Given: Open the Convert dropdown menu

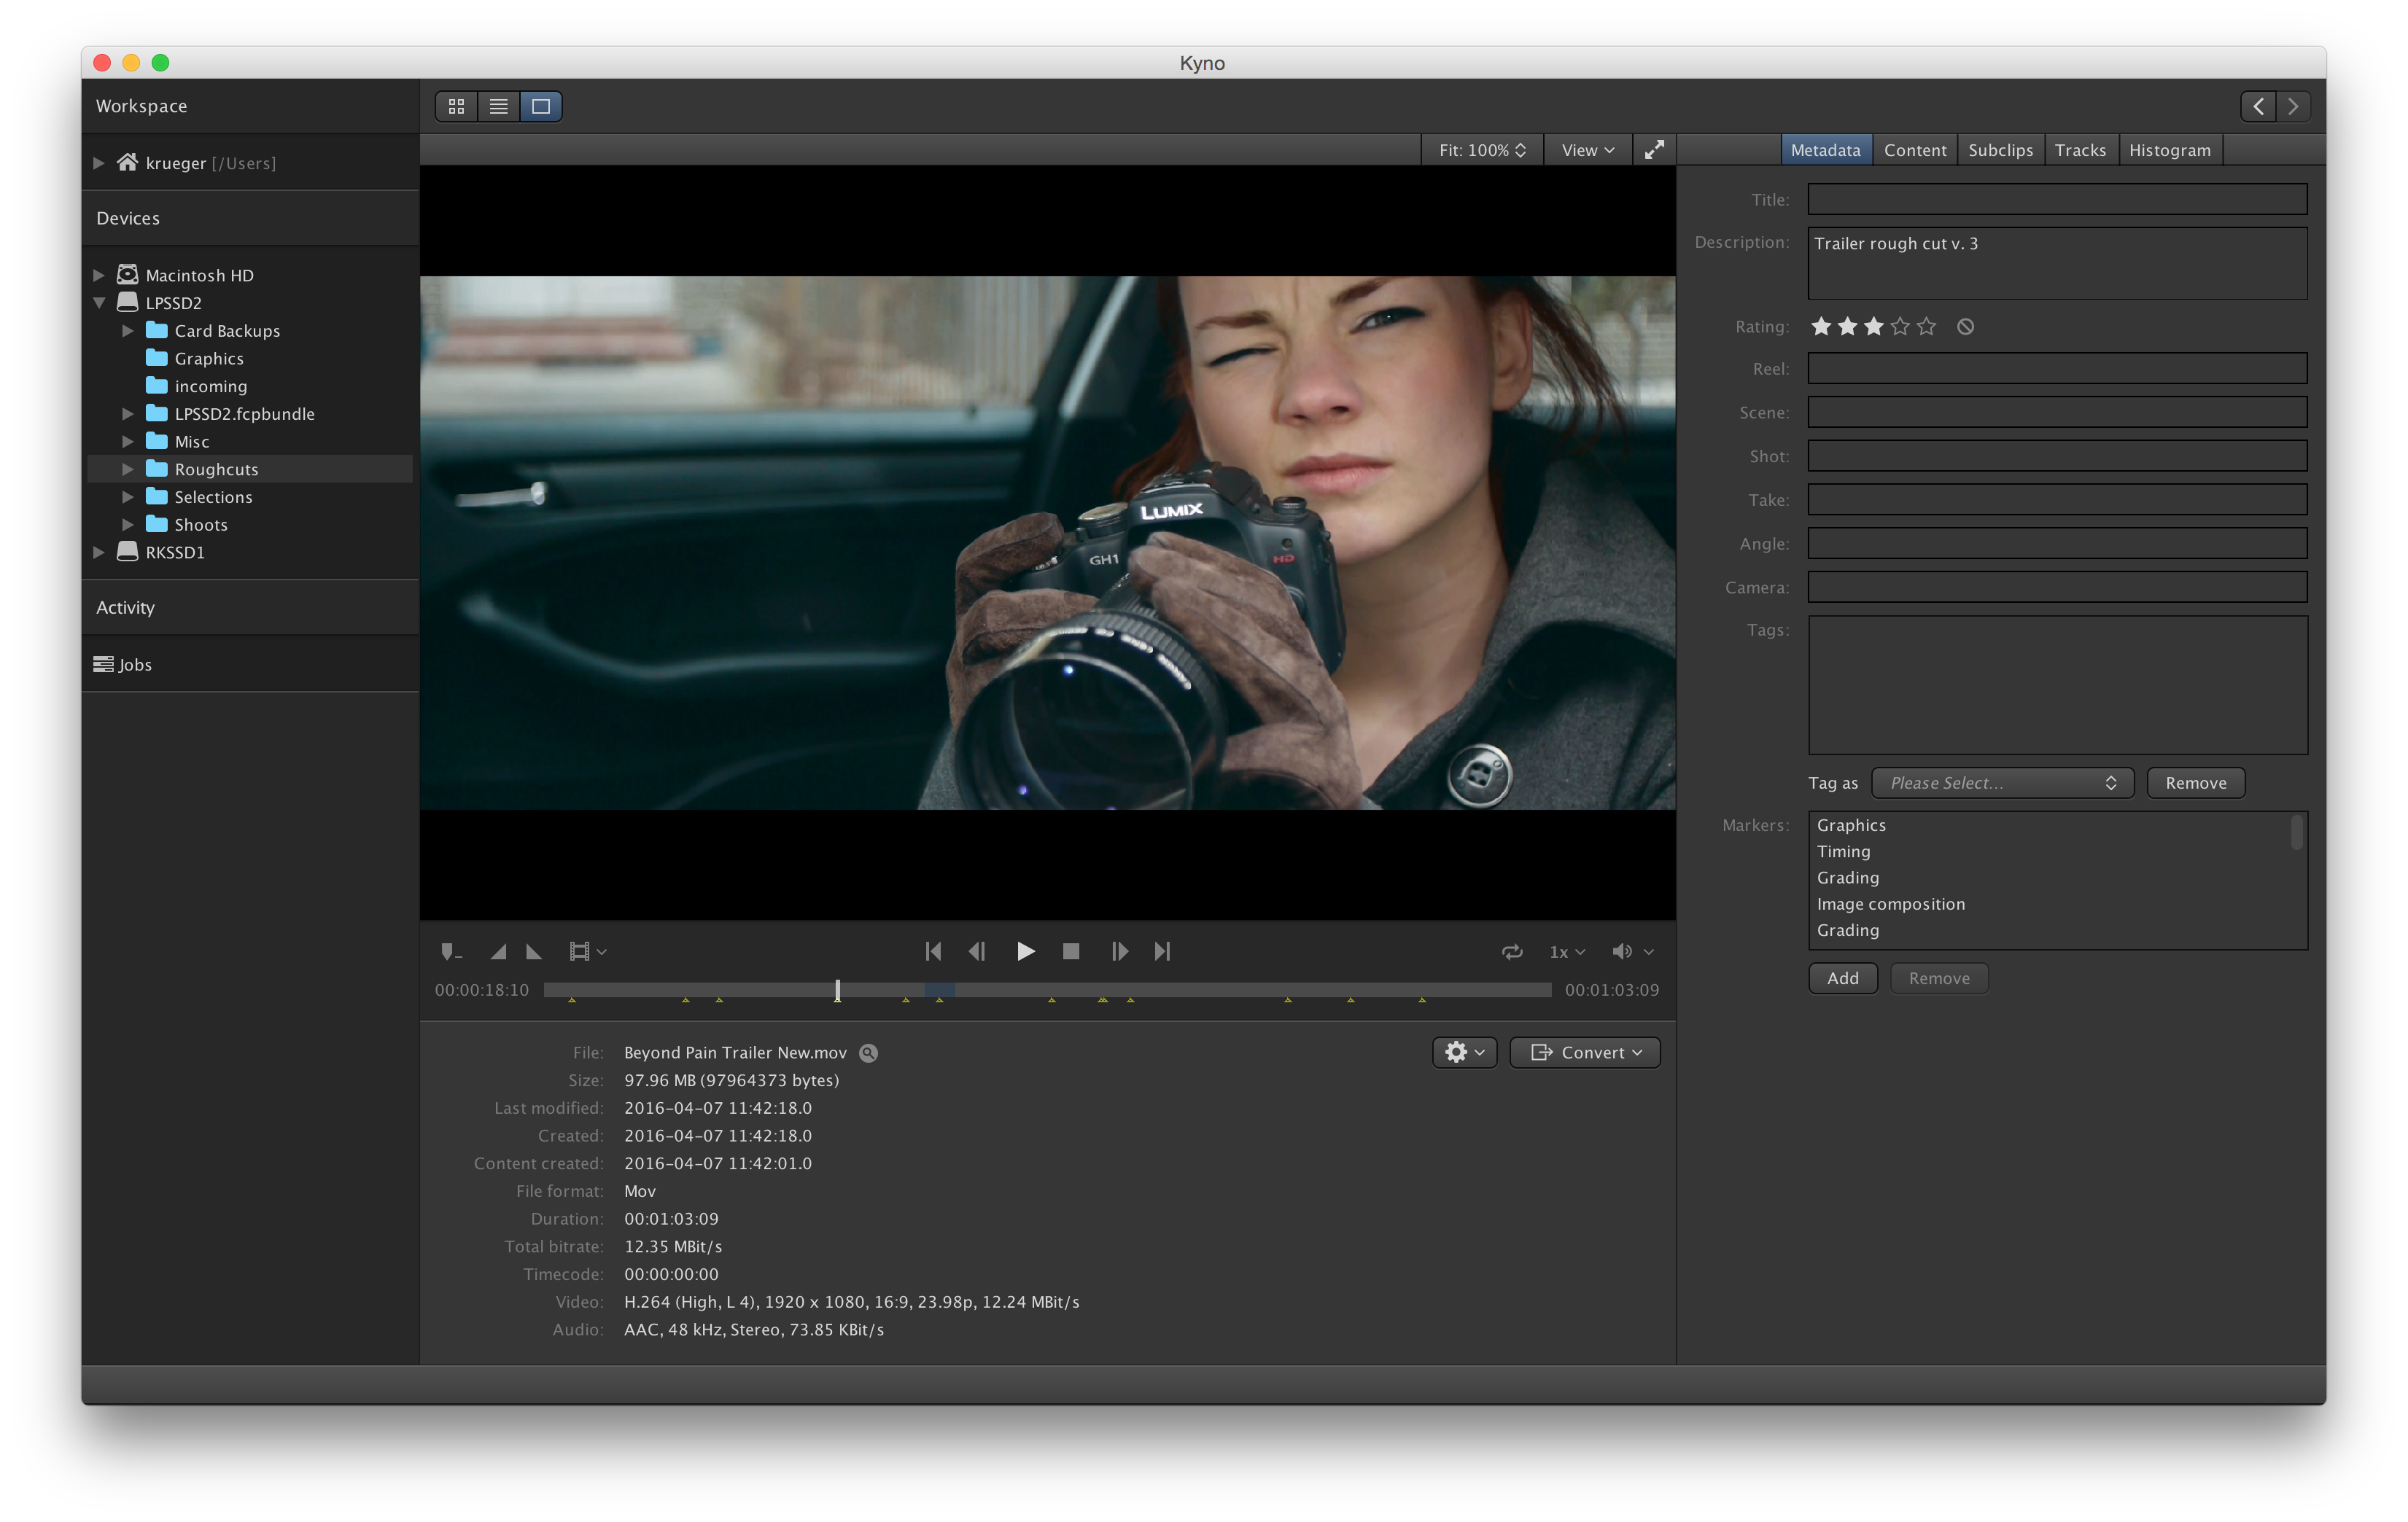Looking at the screenshot, I should click(x=1585, y=1053).
